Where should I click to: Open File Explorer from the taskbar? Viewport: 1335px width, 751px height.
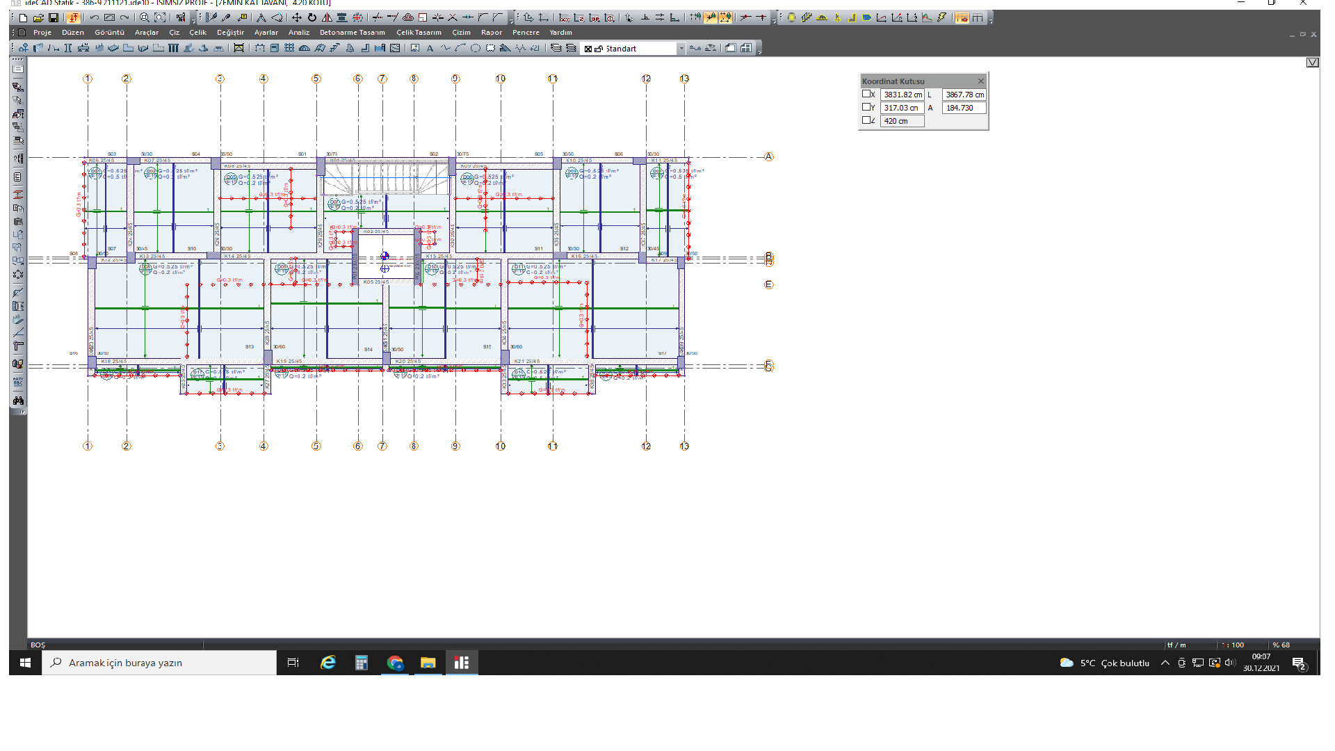click(x=428, y=663)
